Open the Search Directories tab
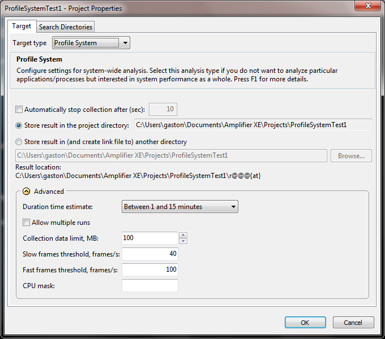The image size is (385, 339). click(x=66, y=27)
